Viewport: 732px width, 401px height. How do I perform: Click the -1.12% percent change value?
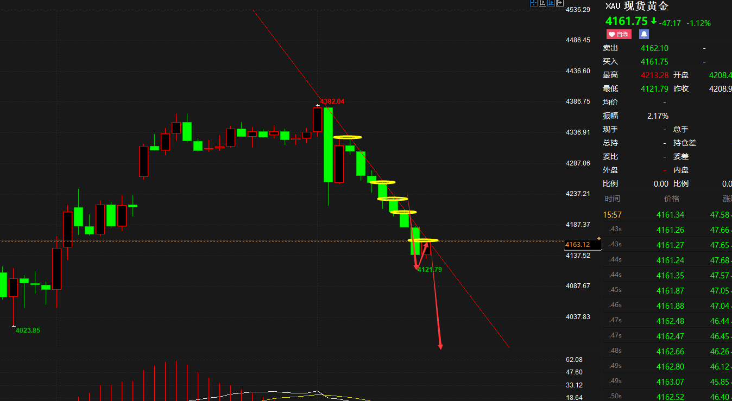tap(698, 23)
